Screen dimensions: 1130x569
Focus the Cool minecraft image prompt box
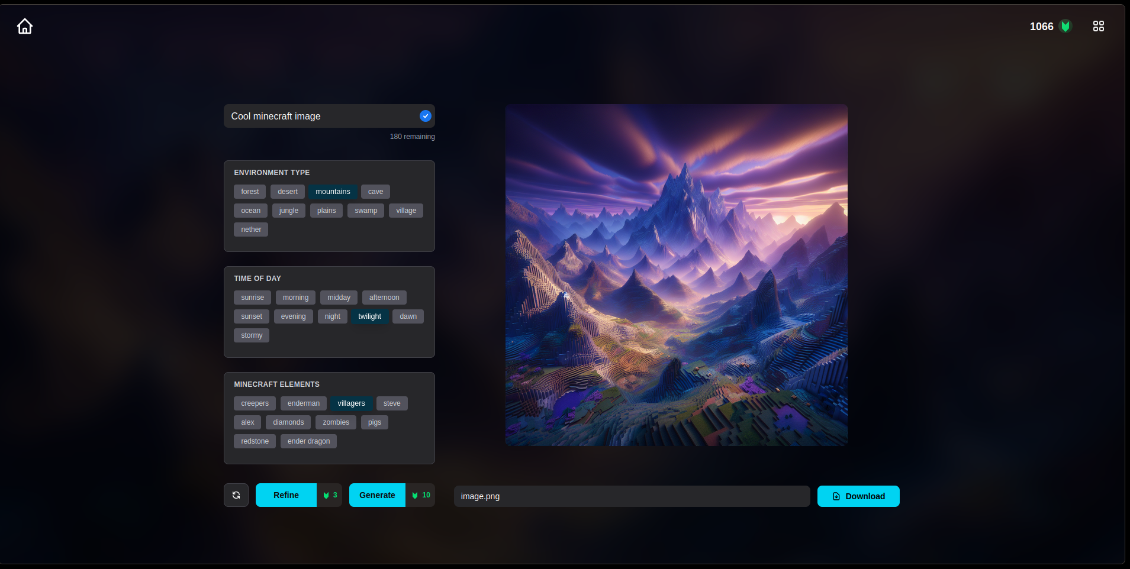[x=320, y=117]
